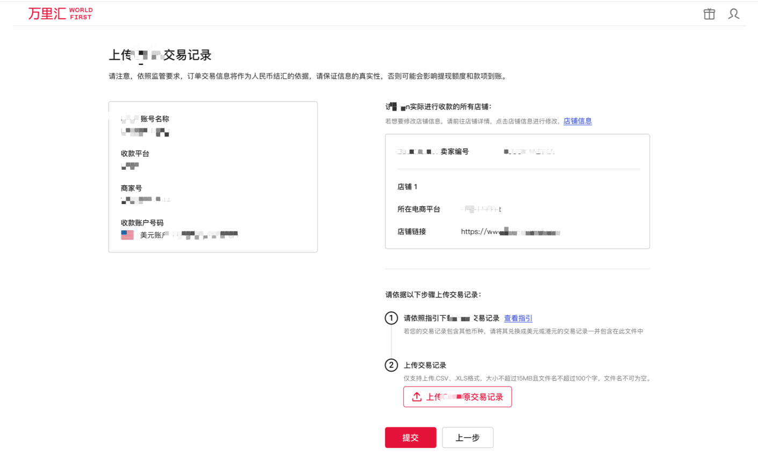The image size is (758, 457).
Task: Open the 店铺信息 store info link
Action: pos(577,121)
